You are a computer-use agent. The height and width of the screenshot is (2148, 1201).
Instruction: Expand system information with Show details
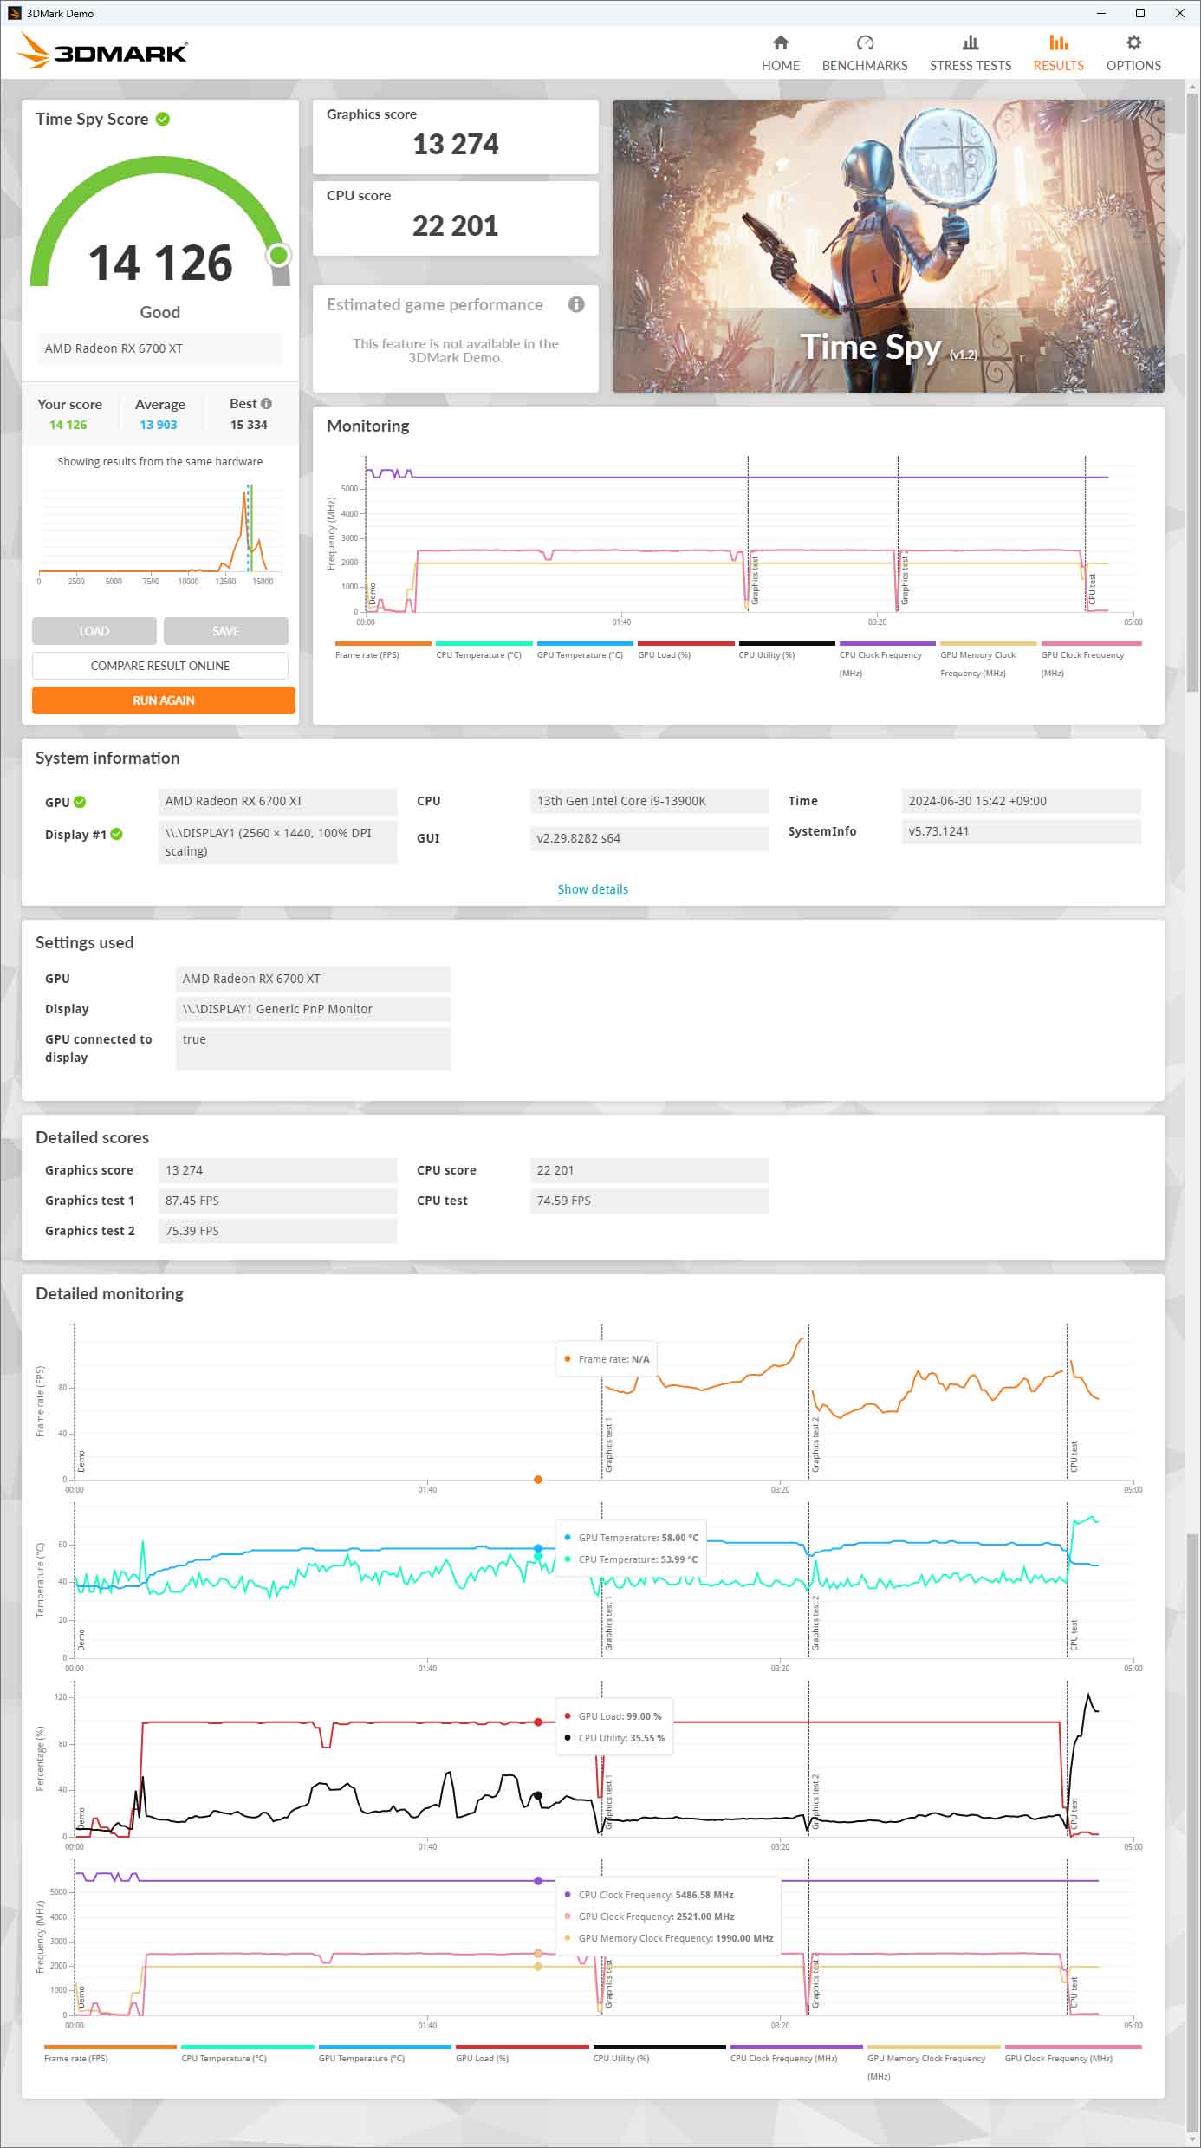point(593,889)
